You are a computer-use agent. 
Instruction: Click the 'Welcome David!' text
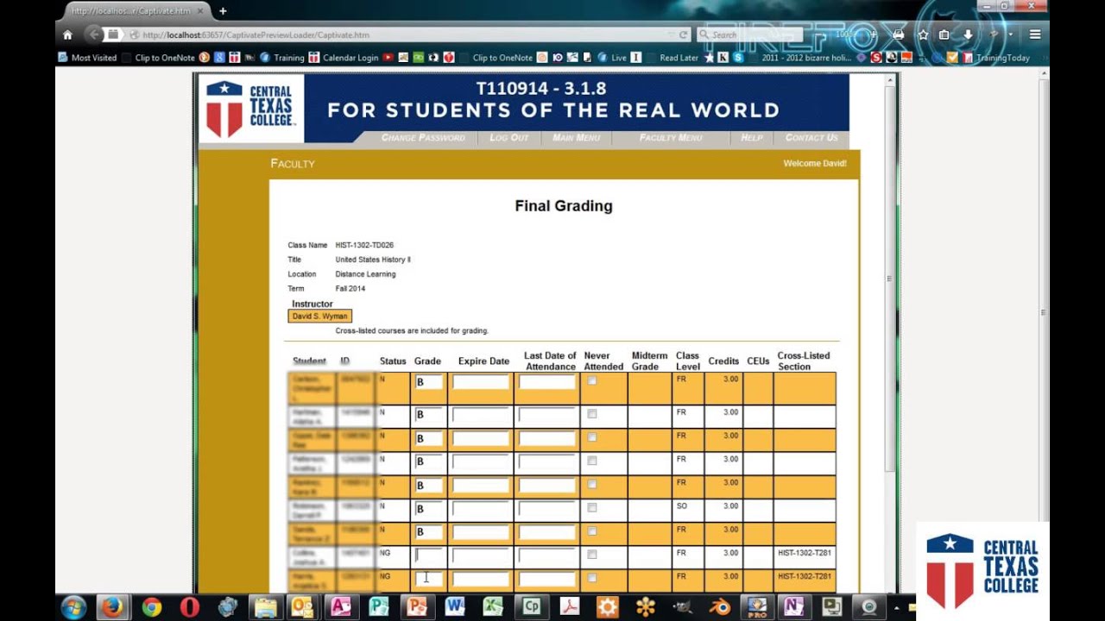pos(815,163)
